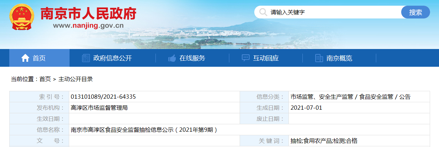The height and width of the screenshot is (147, 439).
Task: Go to the 在线服务 menu text
Action: [192, 58]
